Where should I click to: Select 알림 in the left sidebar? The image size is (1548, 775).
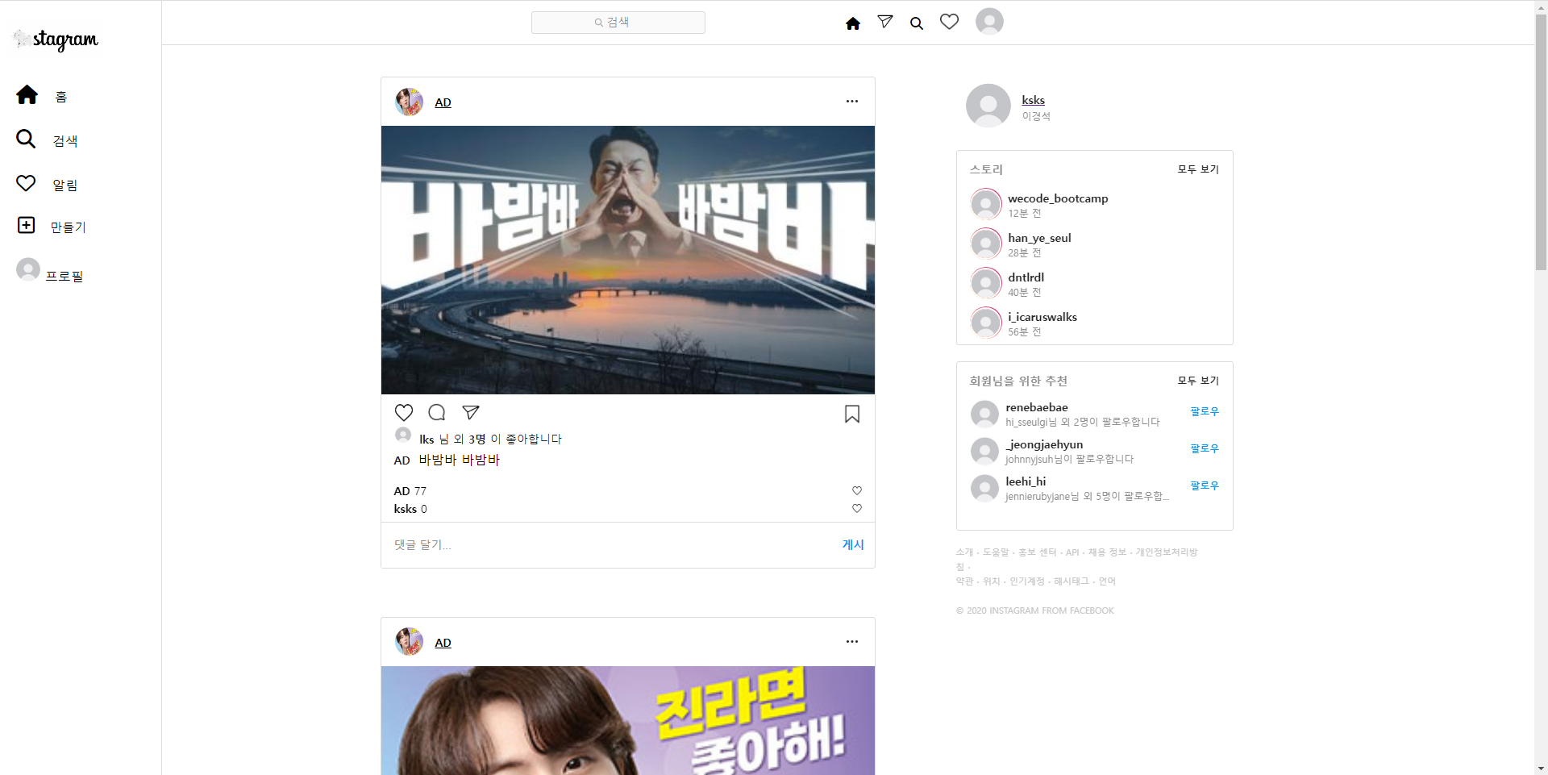click(x=26, y=183)
